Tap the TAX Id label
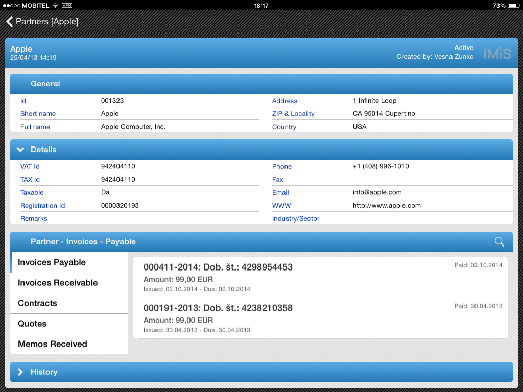This screenshot has height=392, width=523. pos(30,179)
